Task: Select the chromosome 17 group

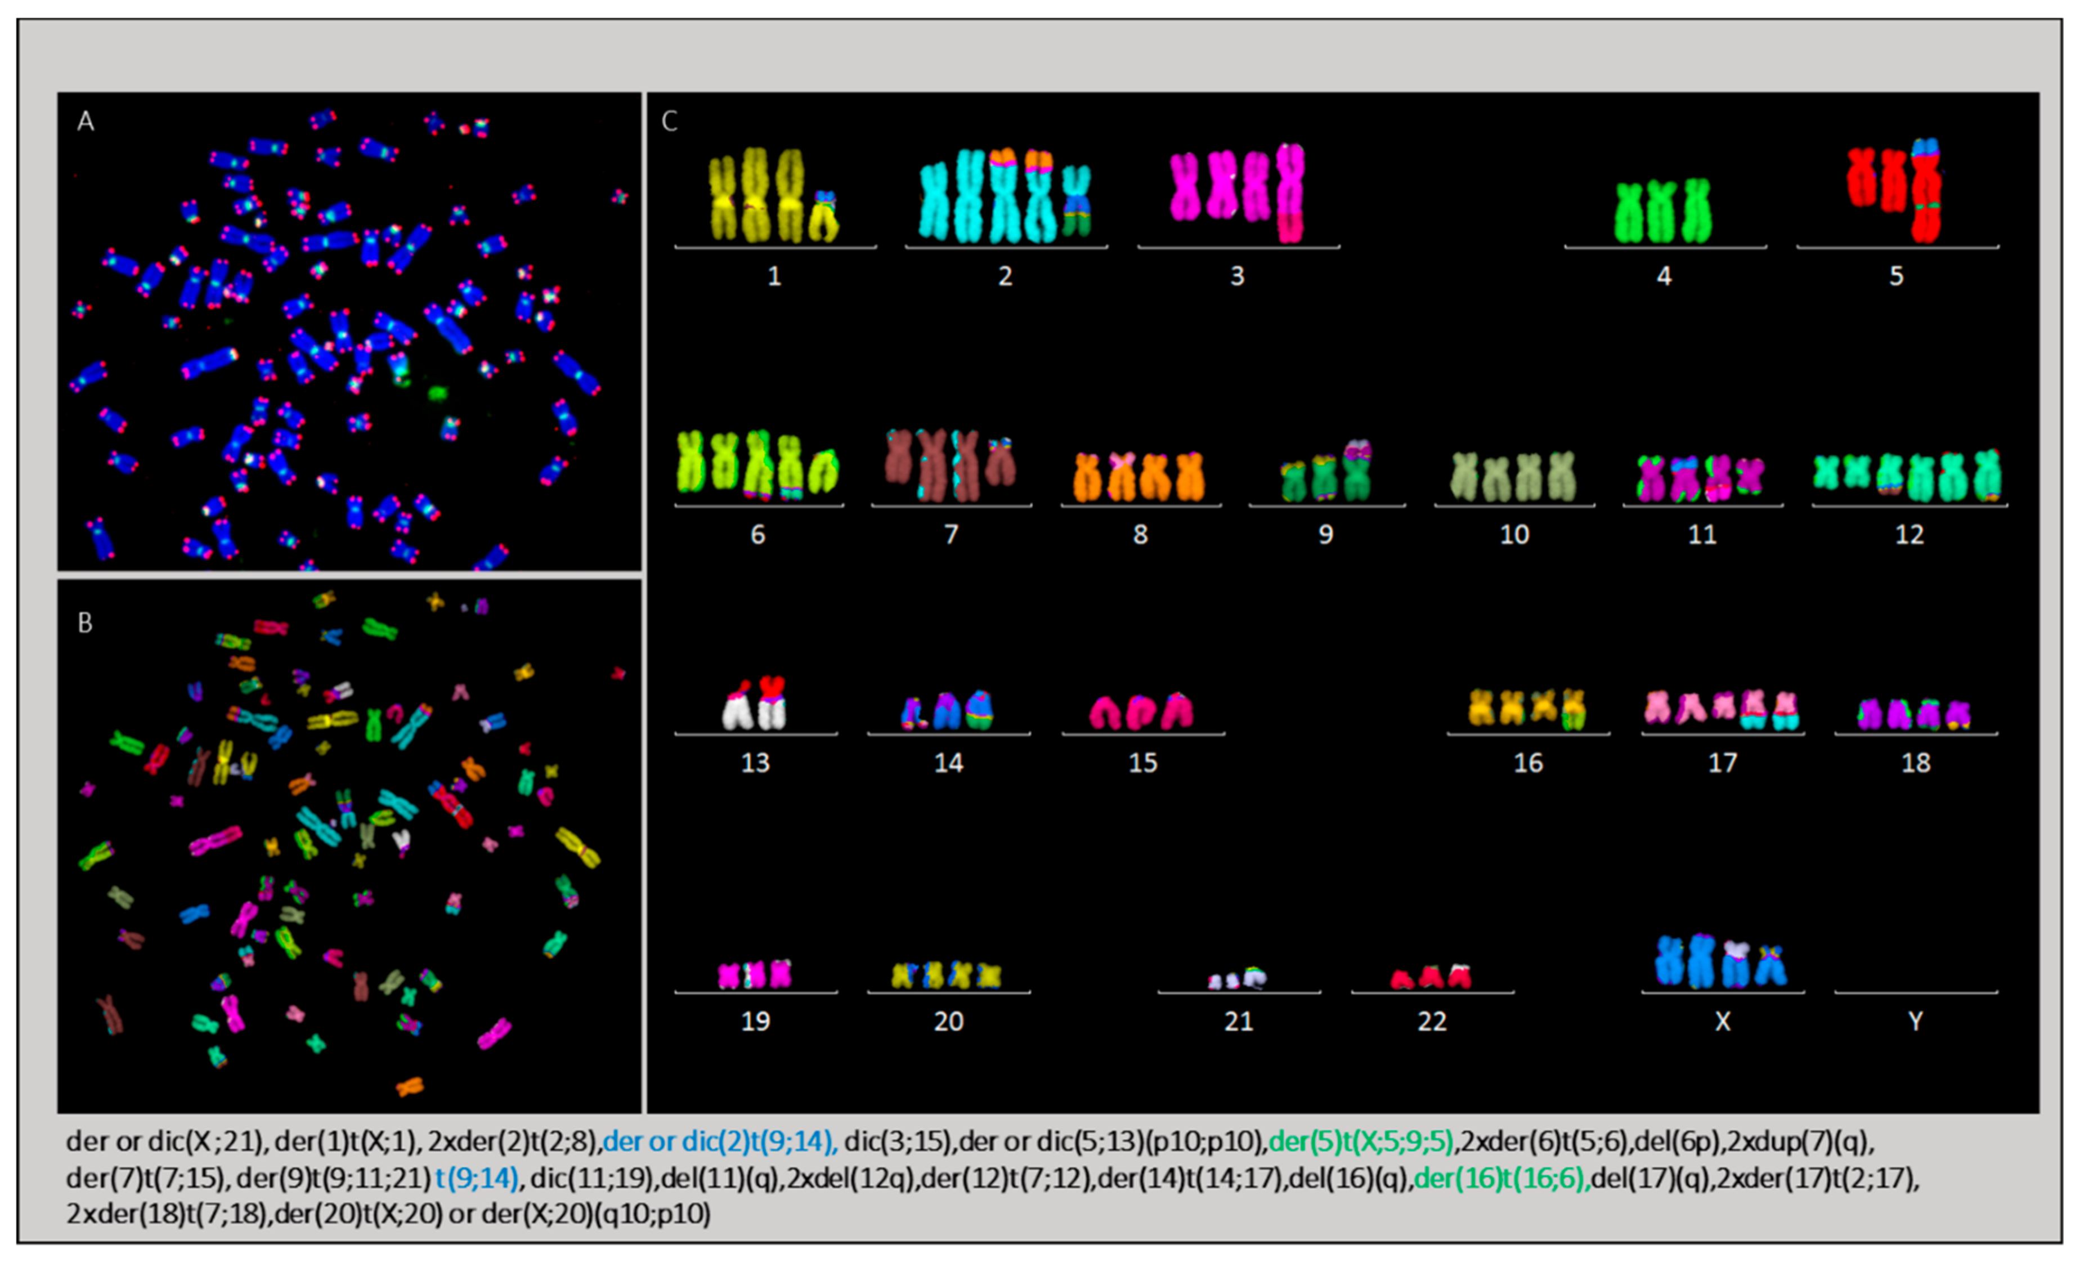Action: point(1722,709)
